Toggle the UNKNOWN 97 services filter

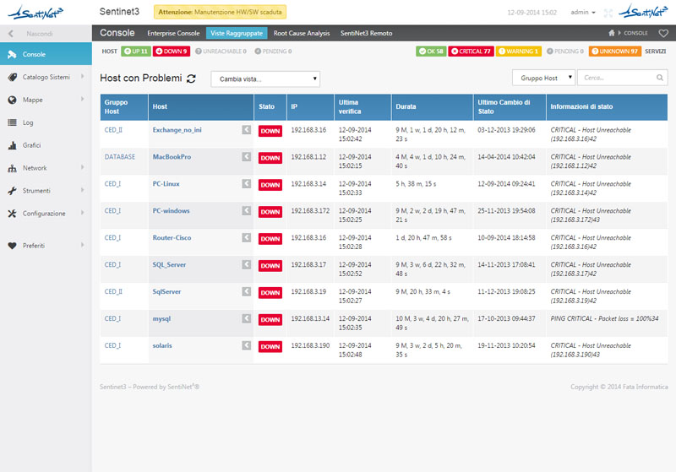(x=614, y=52)
